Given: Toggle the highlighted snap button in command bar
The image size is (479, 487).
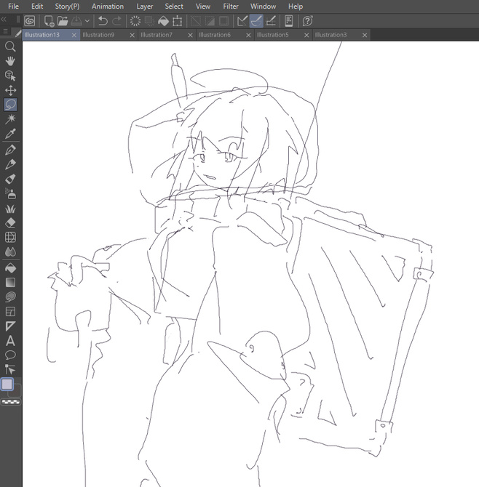Looking at the screenshot, I should tap(256, 21).
